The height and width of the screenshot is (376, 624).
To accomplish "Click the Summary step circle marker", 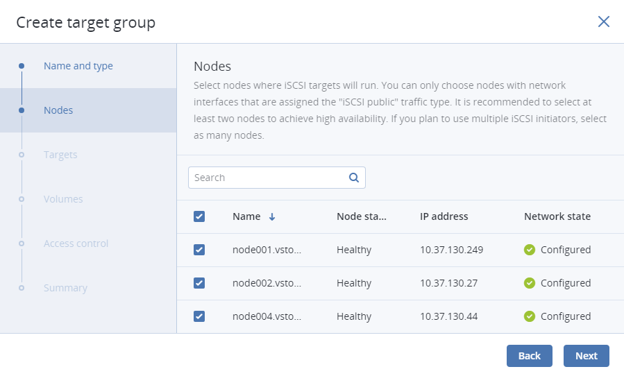I will coord(22,288).
